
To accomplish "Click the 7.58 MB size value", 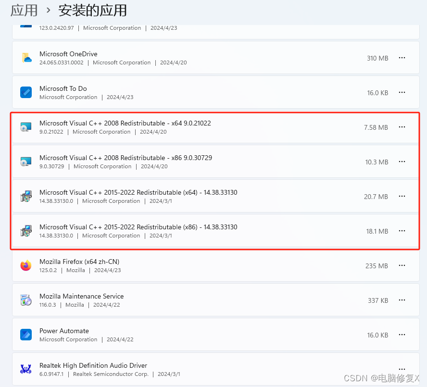I will 376,127.
